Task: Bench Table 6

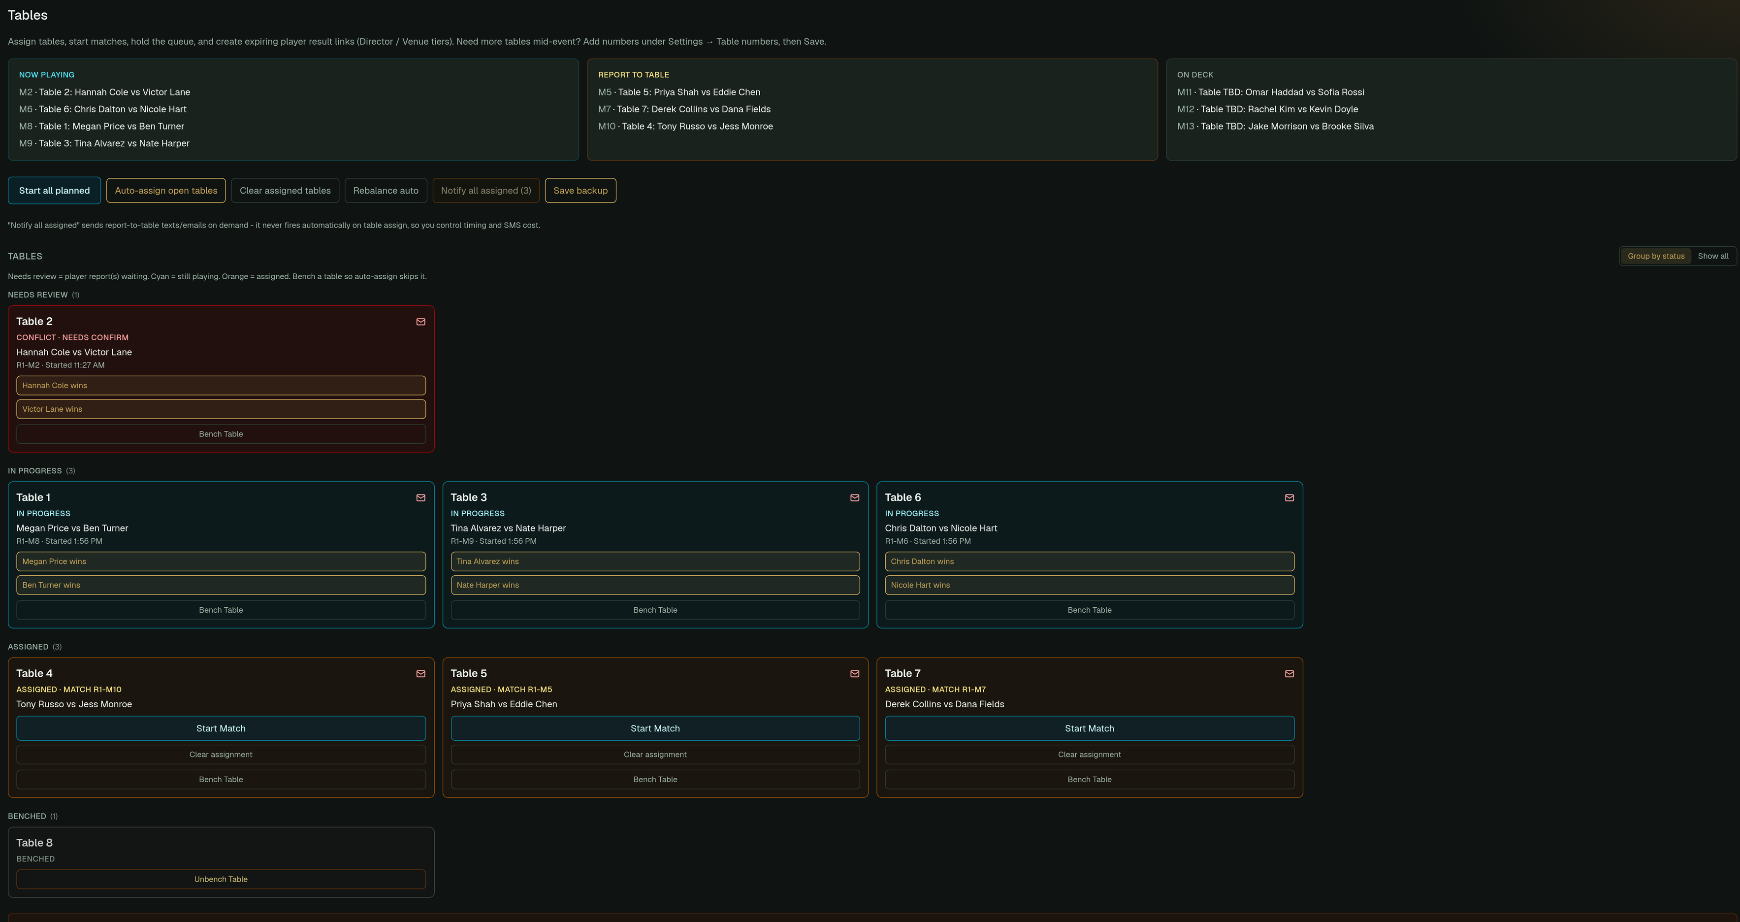Action: click(x=1090, y=610)
